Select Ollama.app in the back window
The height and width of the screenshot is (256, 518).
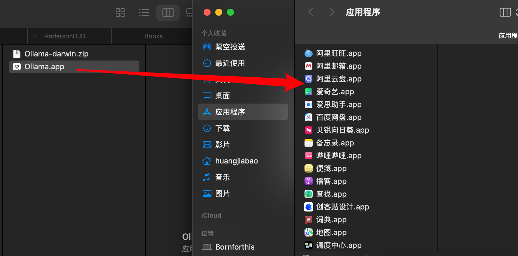[x=74, y=67]
